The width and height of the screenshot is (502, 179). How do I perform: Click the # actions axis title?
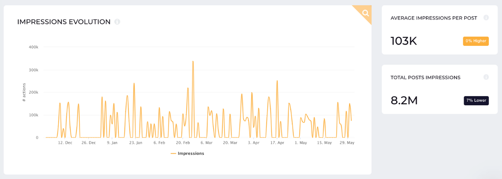pyautogui.click(x=24, y=92)
